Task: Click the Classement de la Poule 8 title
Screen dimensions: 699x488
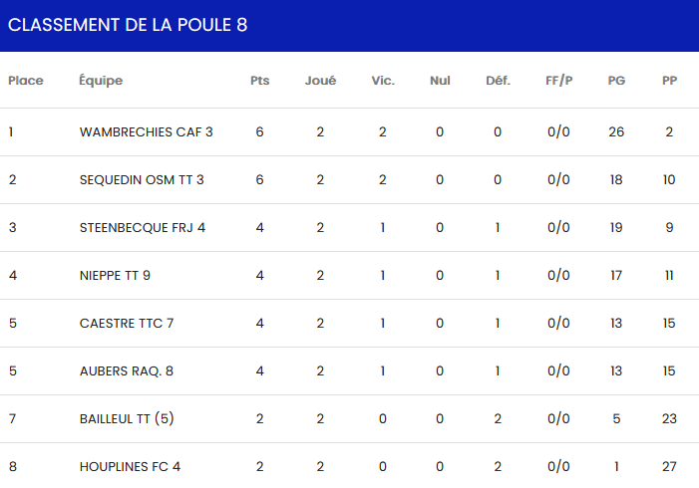Action: pyautogui.click(x=128, y=25)
